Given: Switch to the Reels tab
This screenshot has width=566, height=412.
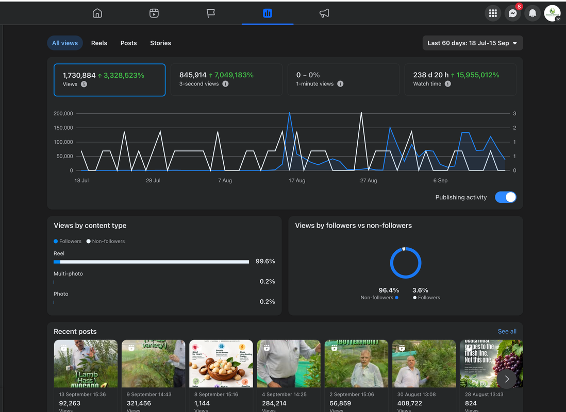Looking at the screenshot, I should 99,43.
